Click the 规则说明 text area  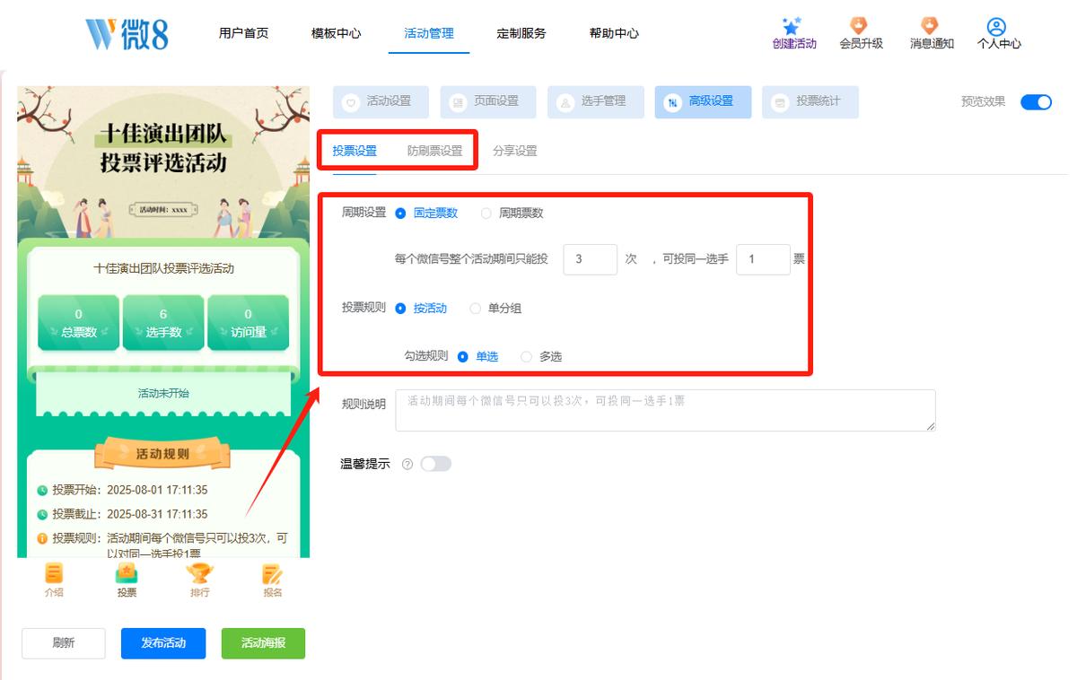click(x=665, y=410)
